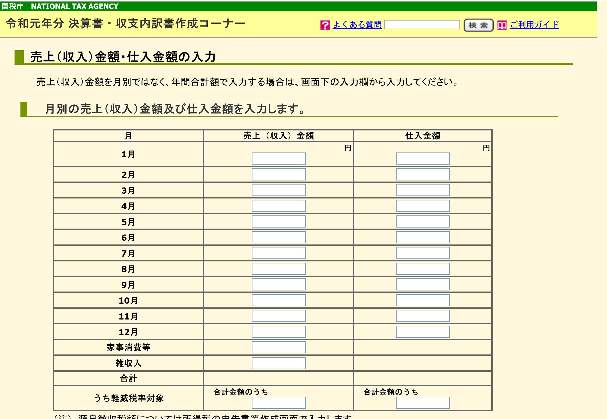This screenshot has width=607, height=419.
Task: Select the 11月 purchase amount field
Action: coord(423,316)
